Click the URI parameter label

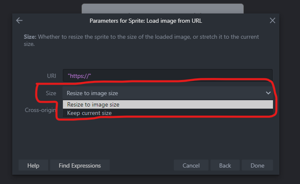(x=51, y=76)
